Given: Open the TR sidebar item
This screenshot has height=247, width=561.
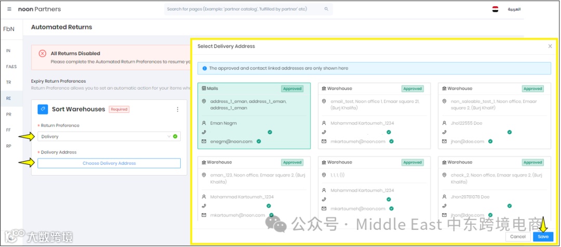Looking at the screenshot, I should click(9, 82).
